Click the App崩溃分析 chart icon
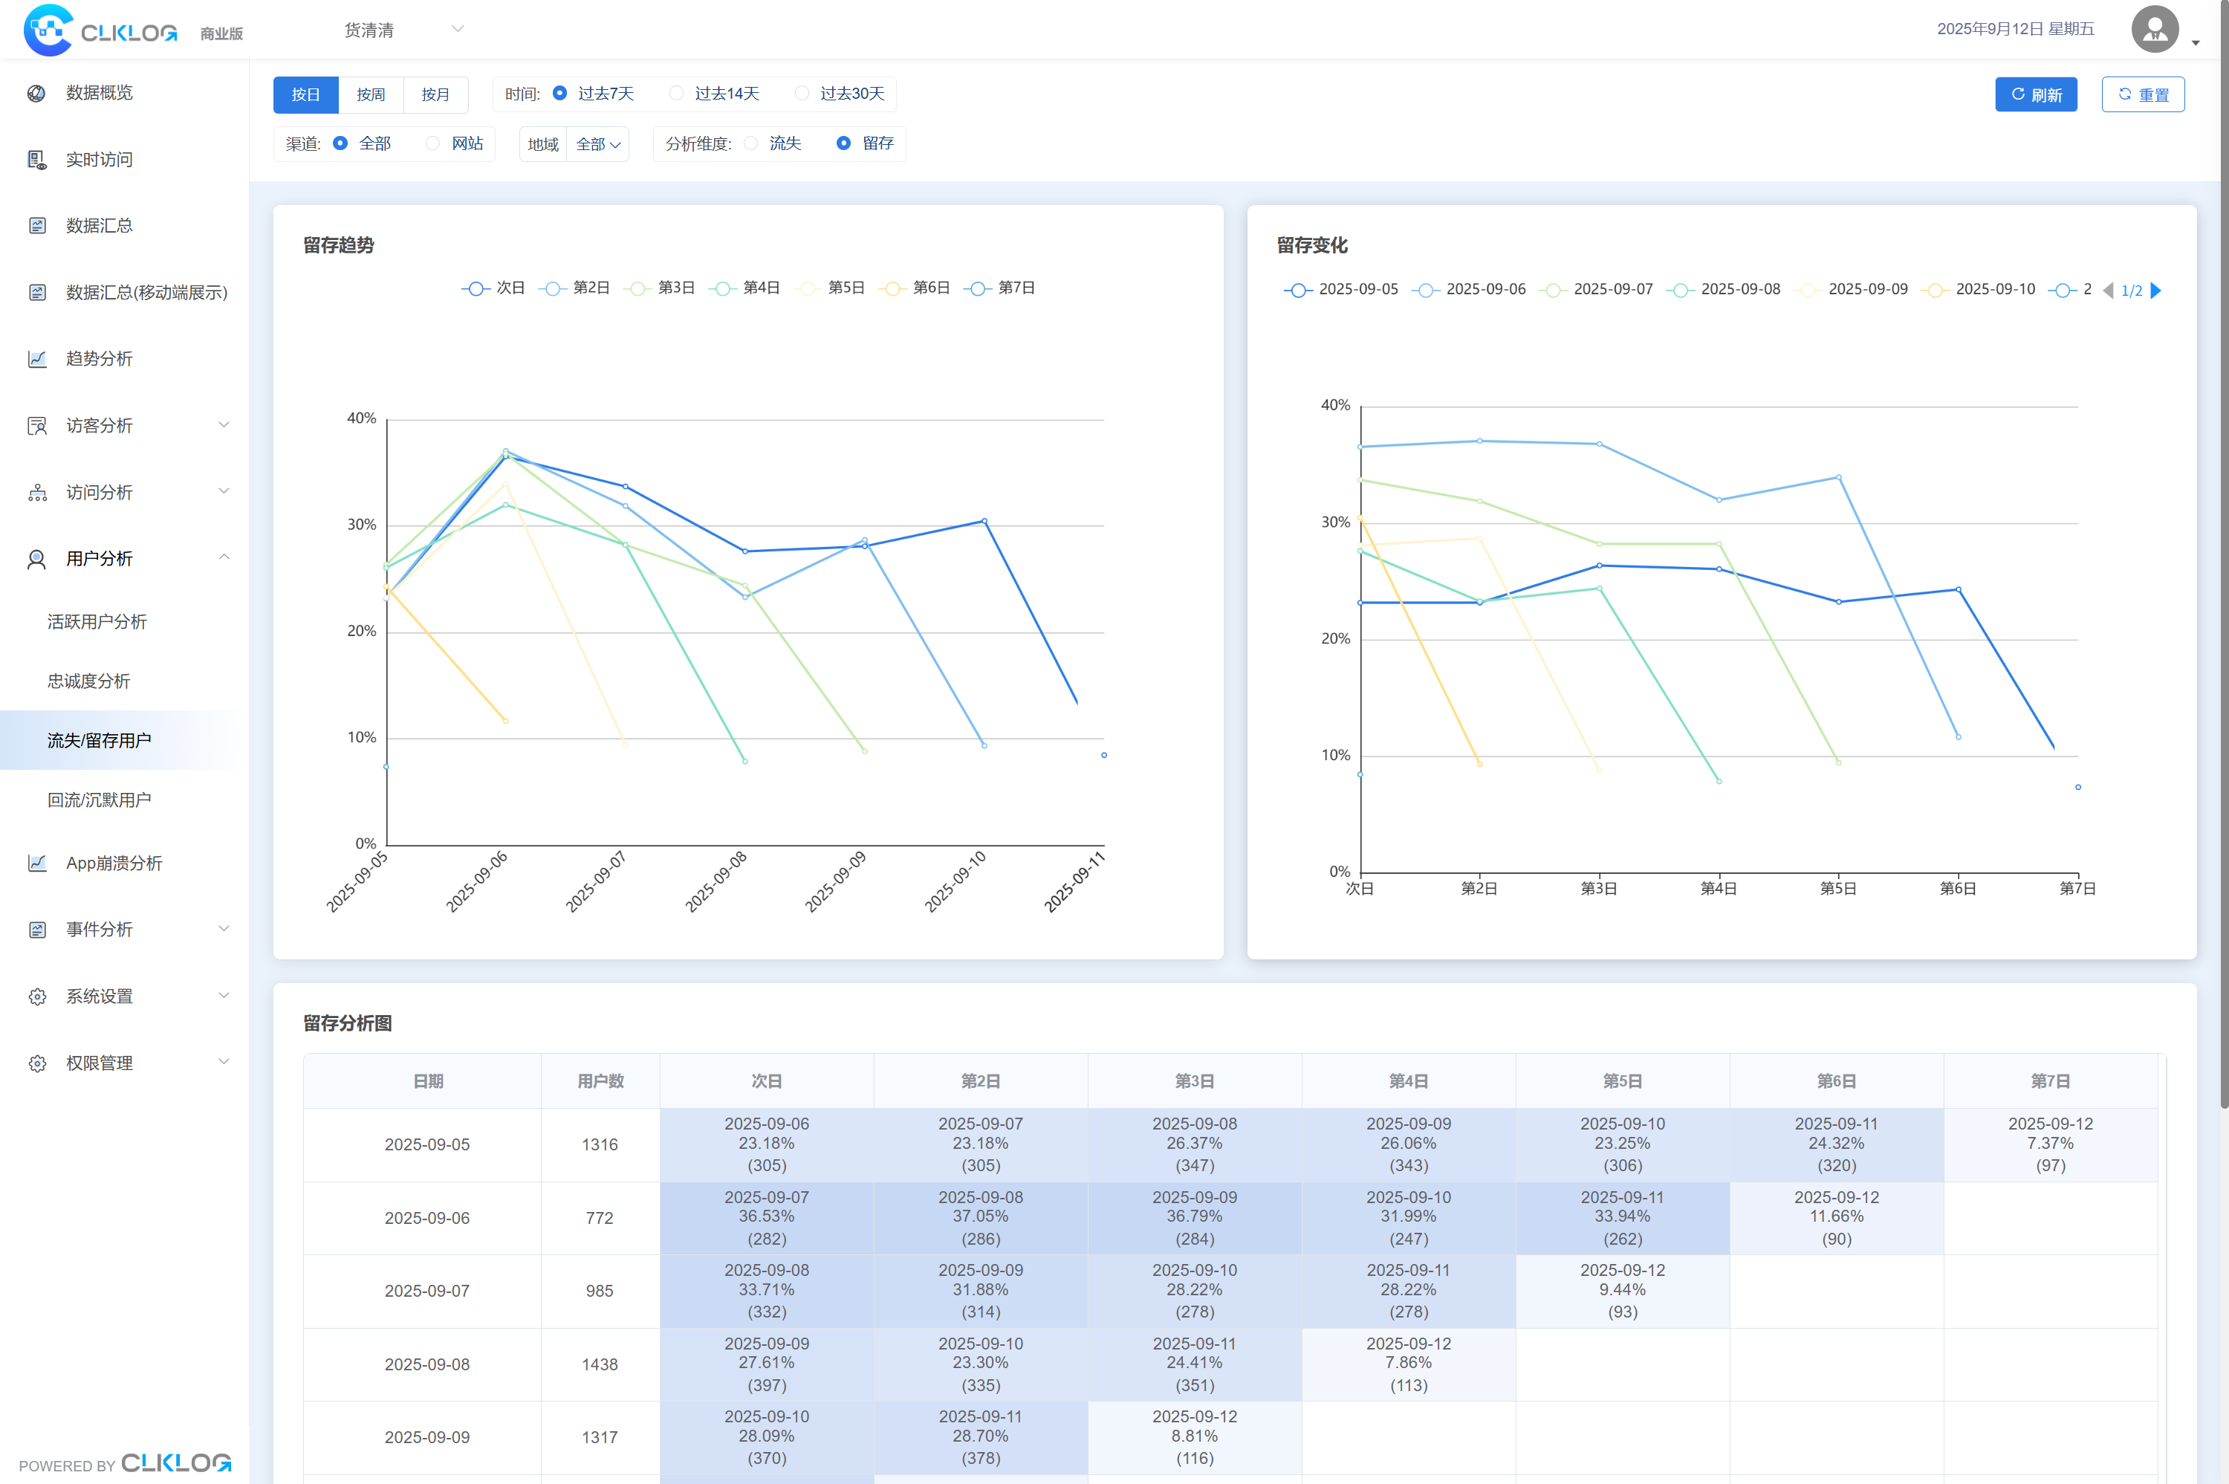 tap(37, 863)
